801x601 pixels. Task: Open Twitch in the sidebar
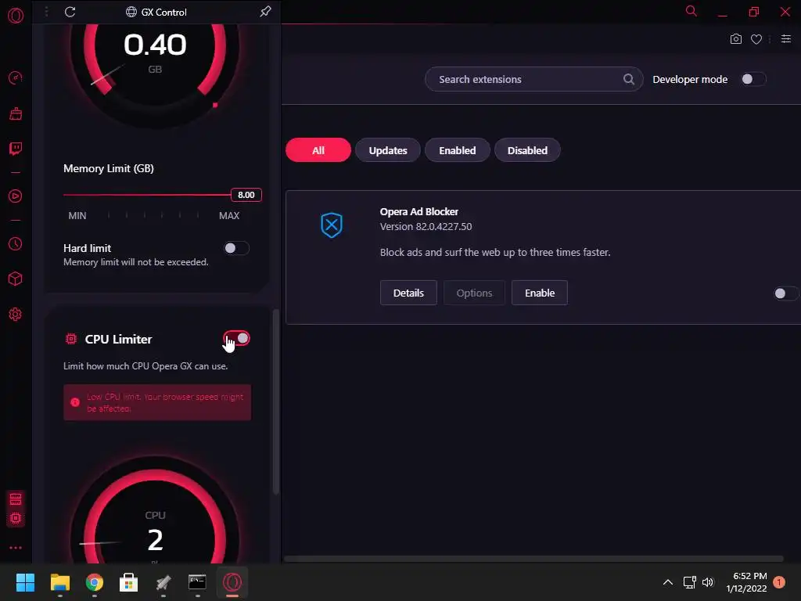(16, 149)
